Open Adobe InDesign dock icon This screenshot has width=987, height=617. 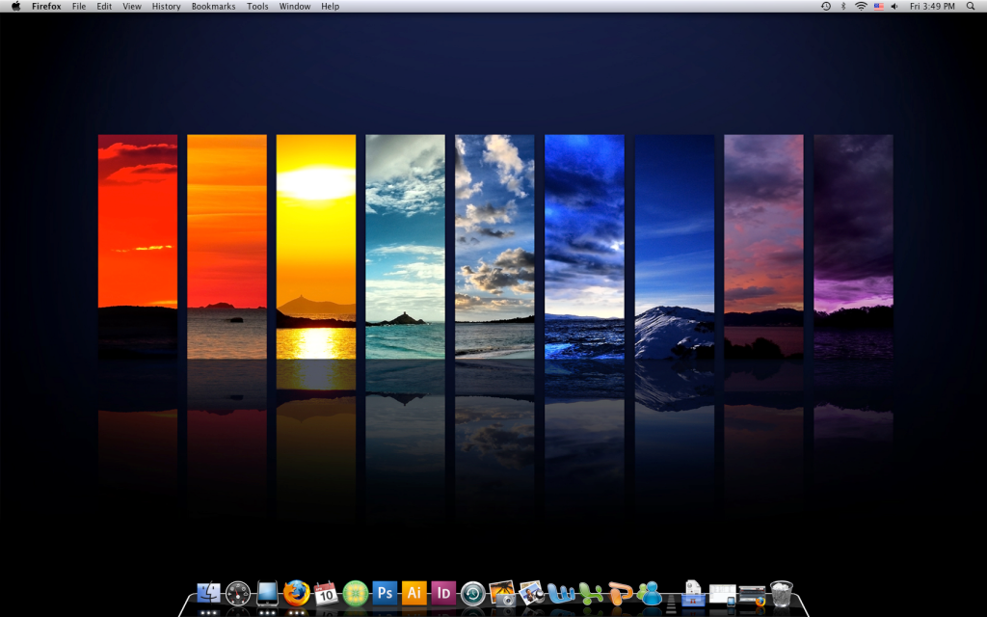tap(443, 593)
